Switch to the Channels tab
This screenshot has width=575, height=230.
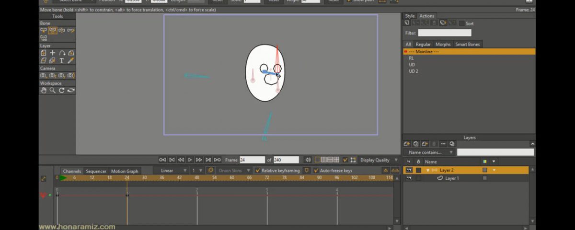click(x=72, y=171)
